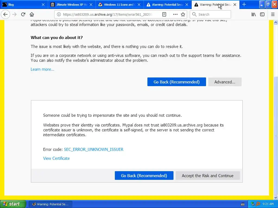Click the on-screen keyboard tray icon
This screenshot has height=208, width=278.
[243, 204]
